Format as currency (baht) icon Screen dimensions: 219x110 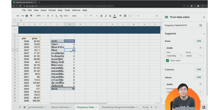click(48, 16)
